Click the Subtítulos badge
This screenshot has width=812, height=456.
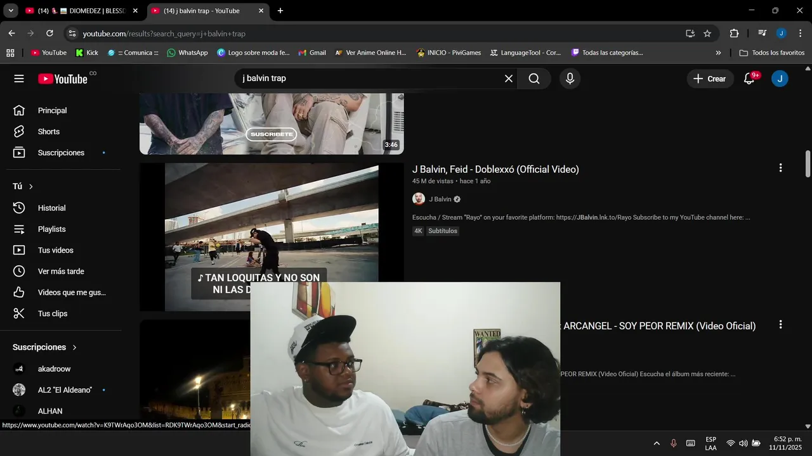[443, 231]
